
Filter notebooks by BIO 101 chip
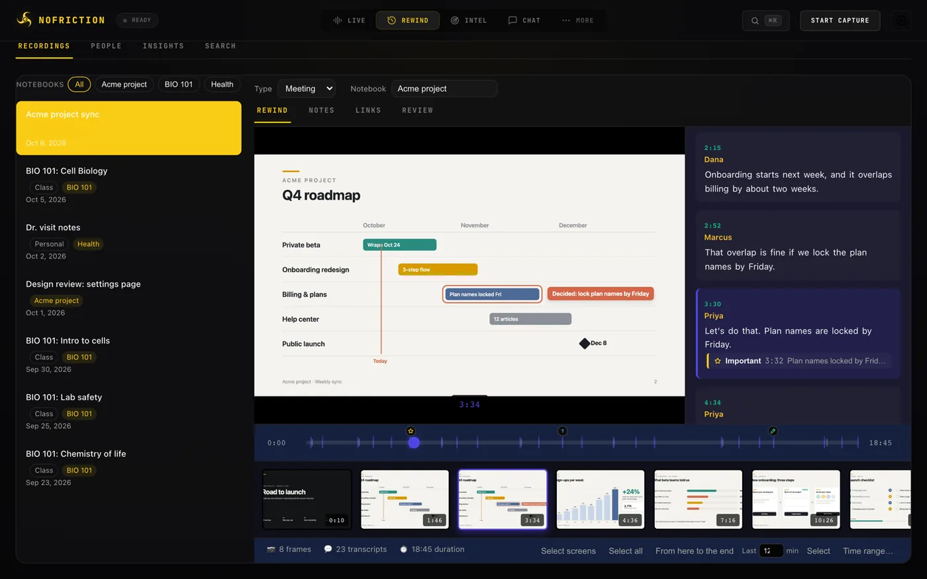pyautogui.click(x=179, y=84)
